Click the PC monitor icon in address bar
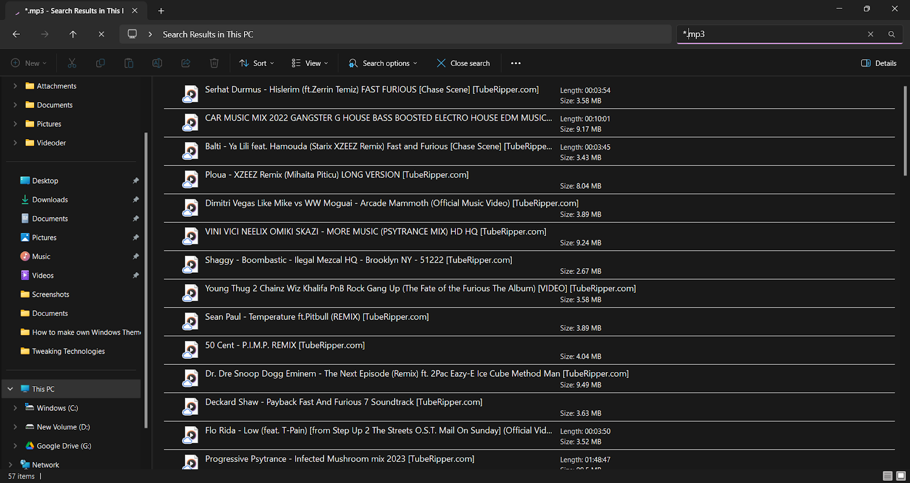 tap(132, 34)
